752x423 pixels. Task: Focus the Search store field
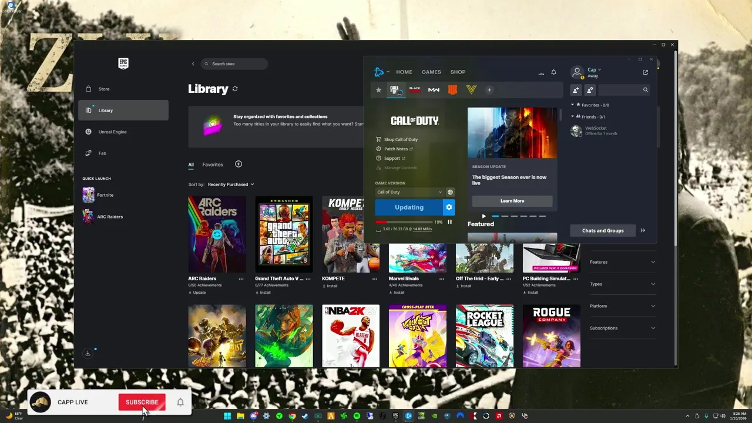234,63
